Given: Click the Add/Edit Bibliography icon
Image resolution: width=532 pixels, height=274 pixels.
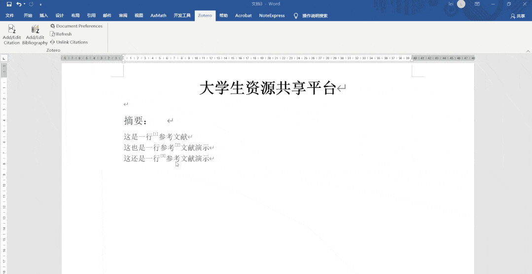Looking at the screenshot, I should pos(35,30).
